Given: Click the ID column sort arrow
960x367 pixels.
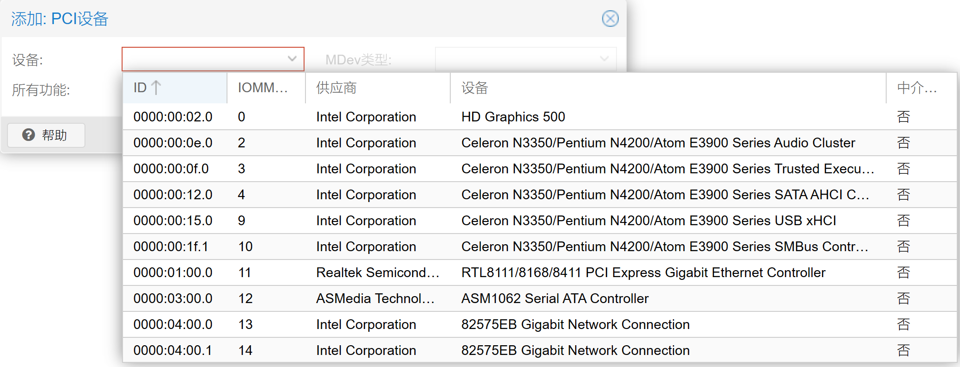Looking at the screenshot, I should pos(156,88).
